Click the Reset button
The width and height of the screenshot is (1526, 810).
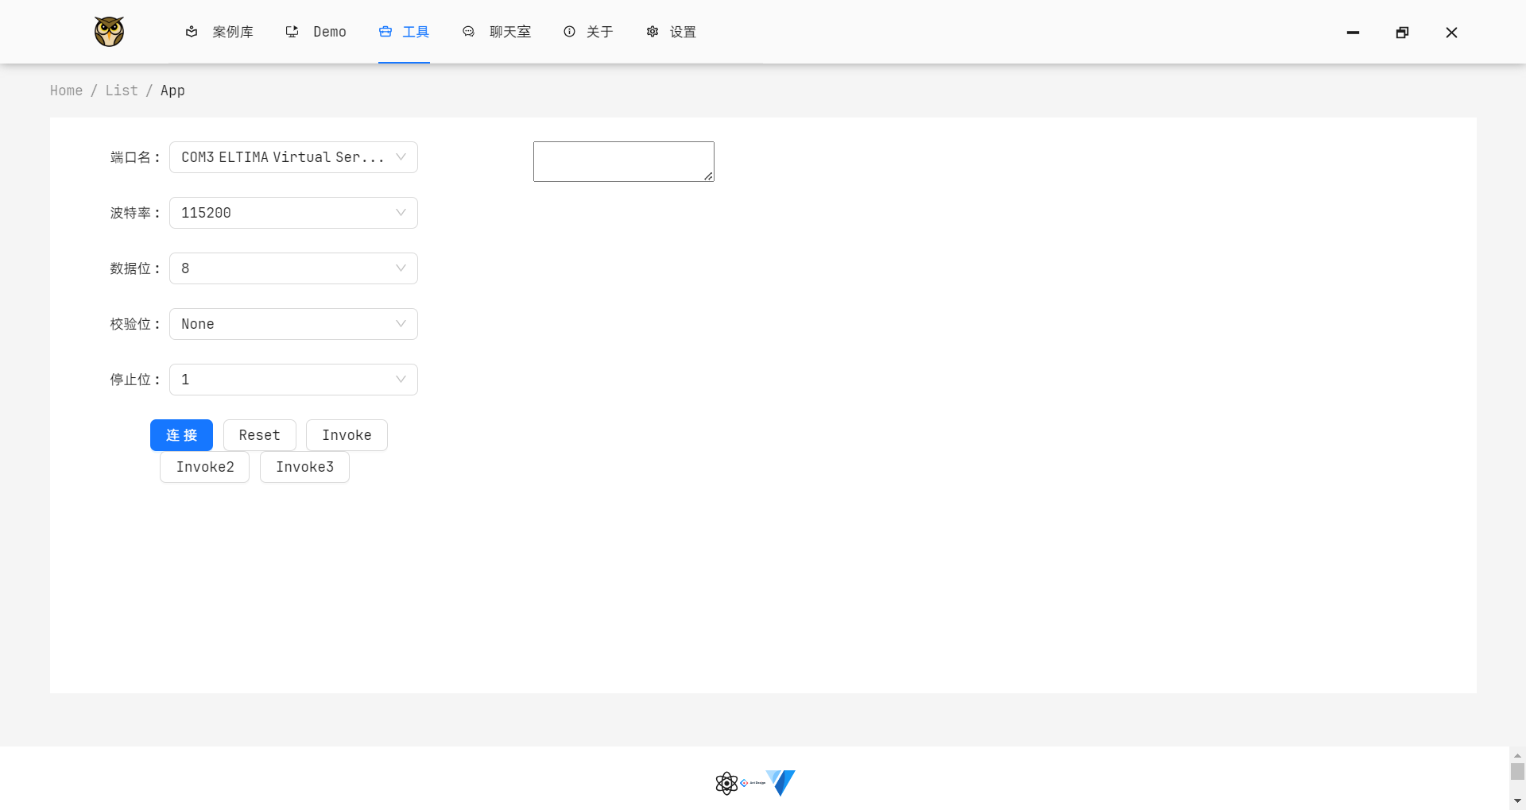point(259,434)
